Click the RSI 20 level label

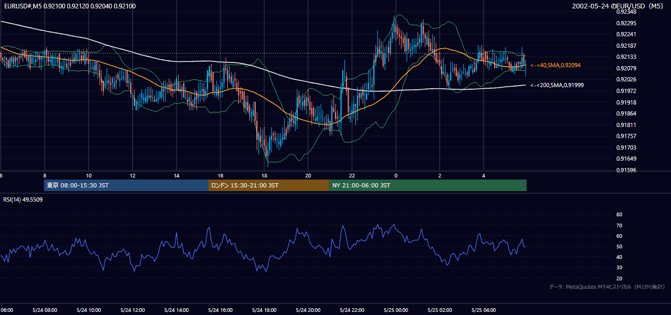pos(619,278)
